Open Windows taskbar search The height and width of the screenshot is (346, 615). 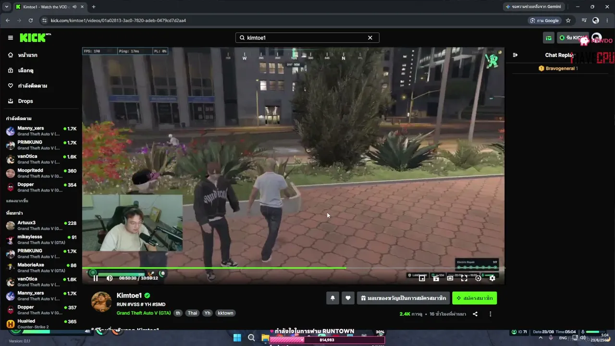[x=251, y=338]
